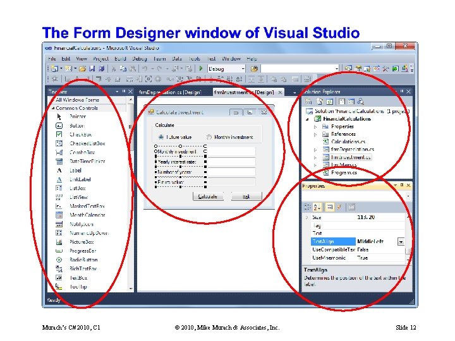The height and width of the screenshot is (341, 455).
Task: Expand the Properties node in Solution Explorer
Action: click(x=315, y=127)
